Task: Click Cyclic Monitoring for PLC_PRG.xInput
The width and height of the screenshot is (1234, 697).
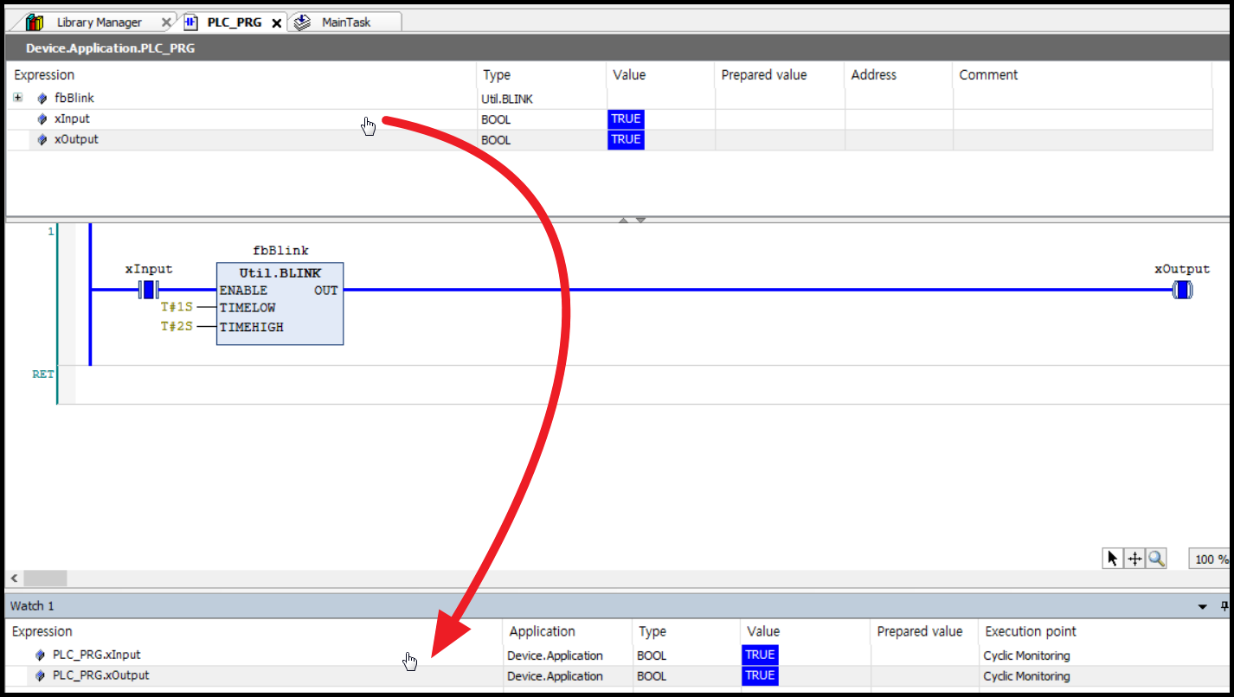Action: pos(1027,655)
